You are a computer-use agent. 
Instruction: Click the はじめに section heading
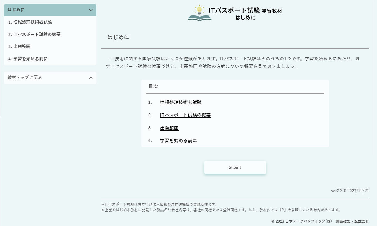tap(118, 37)
